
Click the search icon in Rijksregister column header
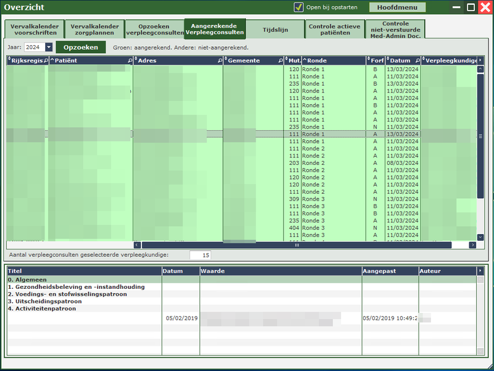click(x=45, y=61)
